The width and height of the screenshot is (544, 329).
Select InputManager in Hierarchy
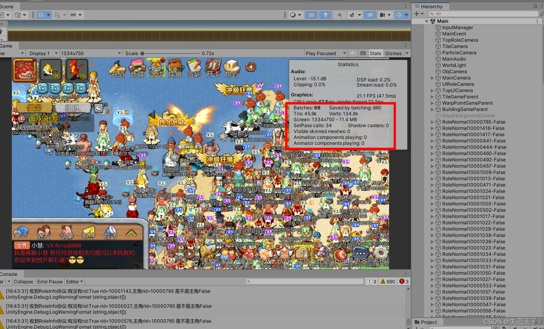(457, 28)
